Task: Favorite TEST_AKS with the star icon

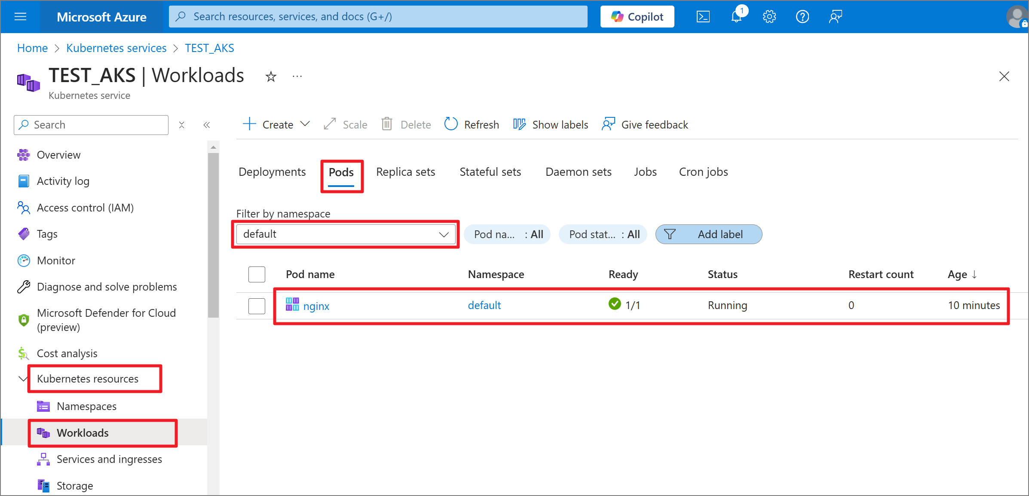Action: (x=271, y=77)
